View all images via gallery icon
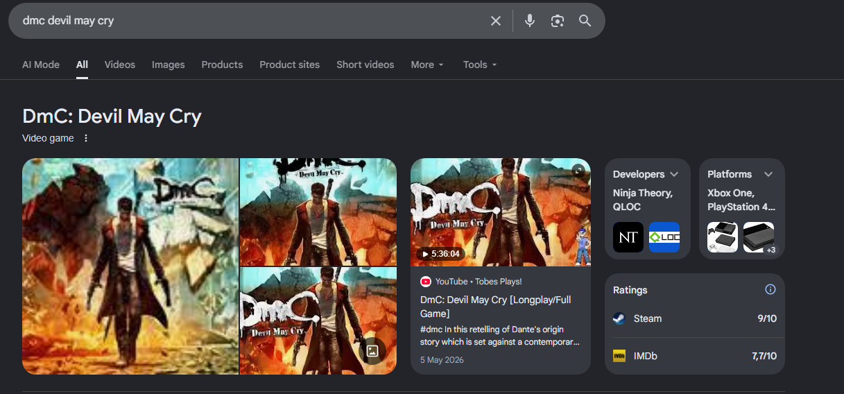 [x=372, y=350]
